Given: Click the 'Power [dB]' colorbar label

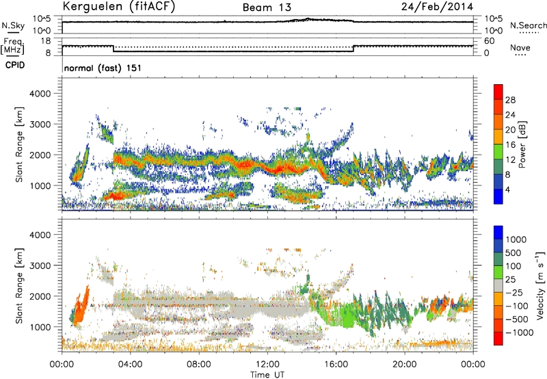Looking at the screenshot, I should point(522,144).
